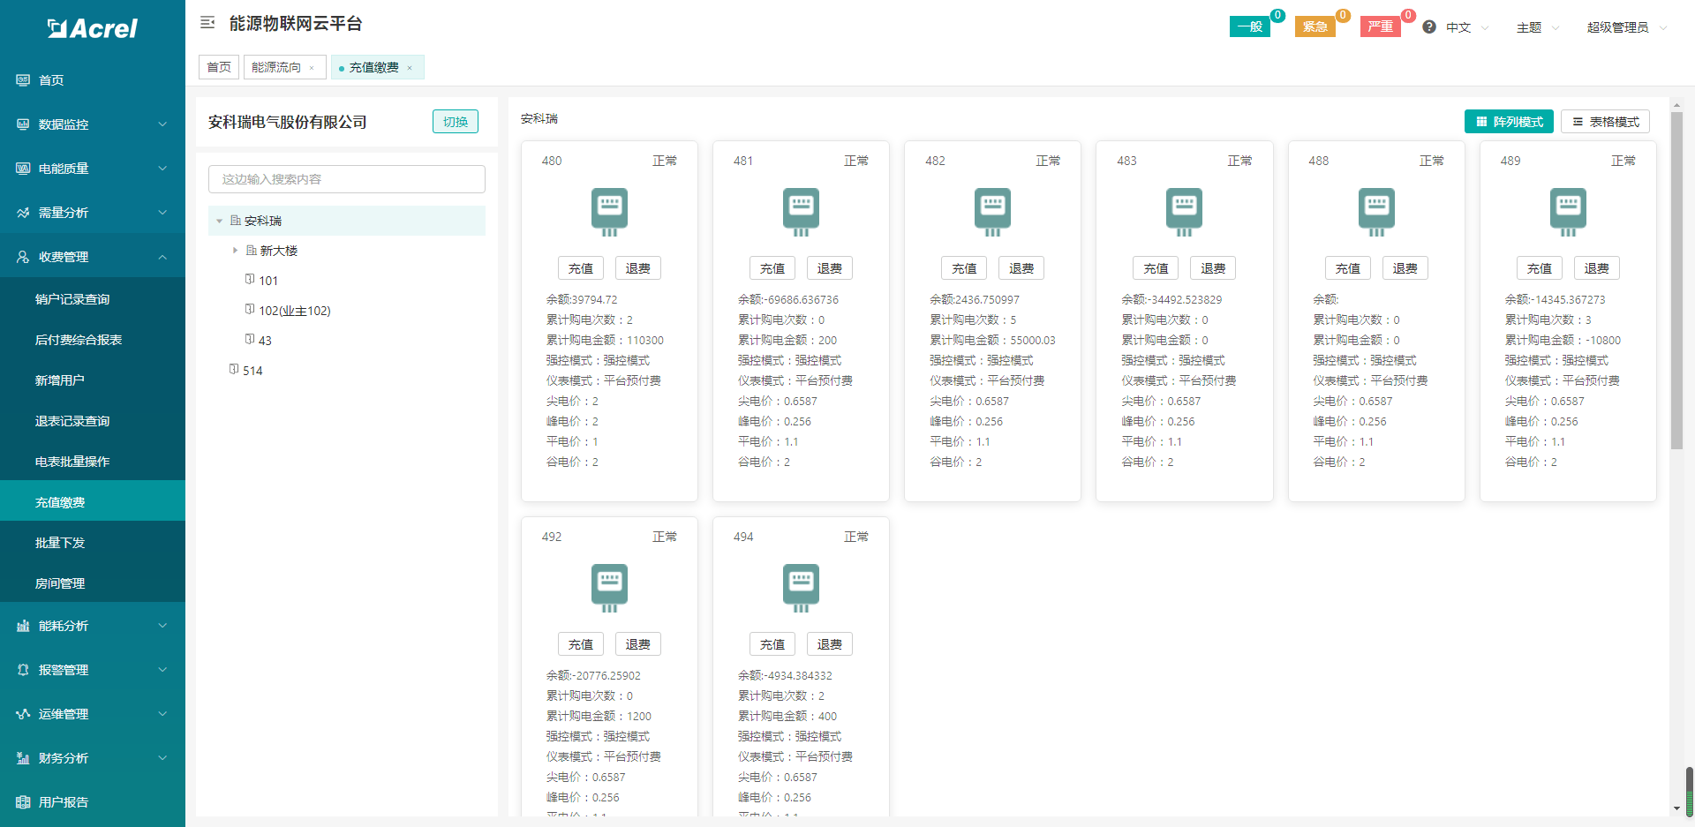This screenshot has height=827, width=1695.
Task: Click the meter icon on card 480
Action: pyautogui.click(x=609, y=212)
